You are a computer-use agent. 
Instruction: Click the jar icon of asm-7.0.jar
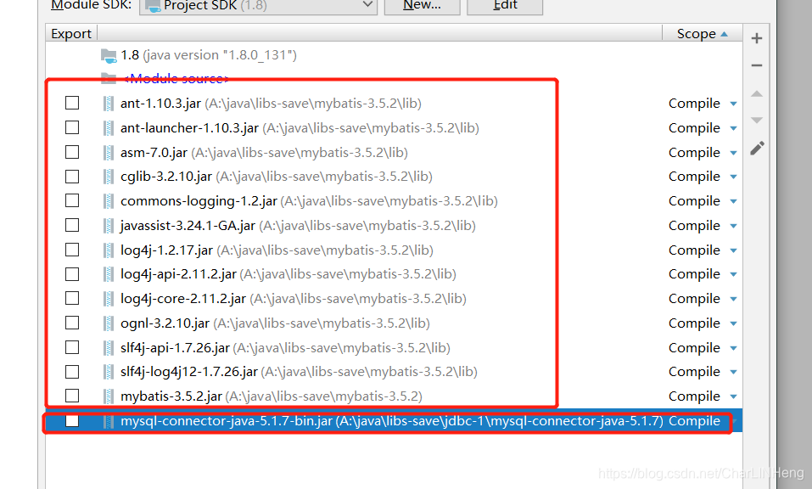pos(109,153)
